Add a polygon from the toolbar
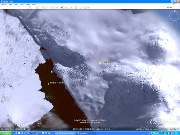The image size is (180, 135). [46, 8]
